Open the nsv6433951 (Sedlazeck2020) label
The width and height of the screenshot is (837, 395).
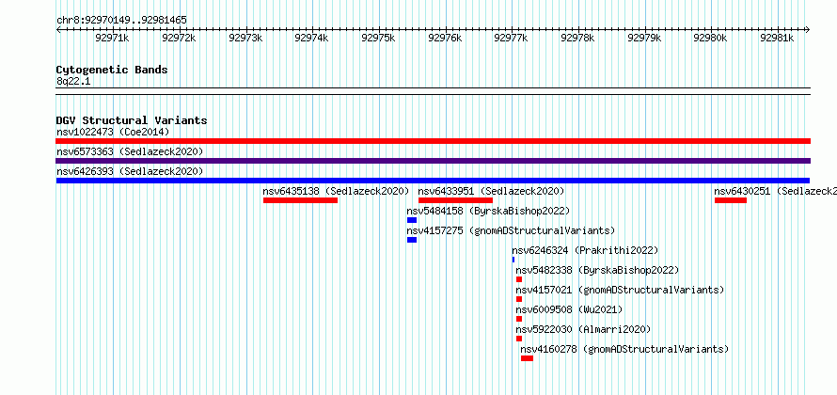(491, 191)
